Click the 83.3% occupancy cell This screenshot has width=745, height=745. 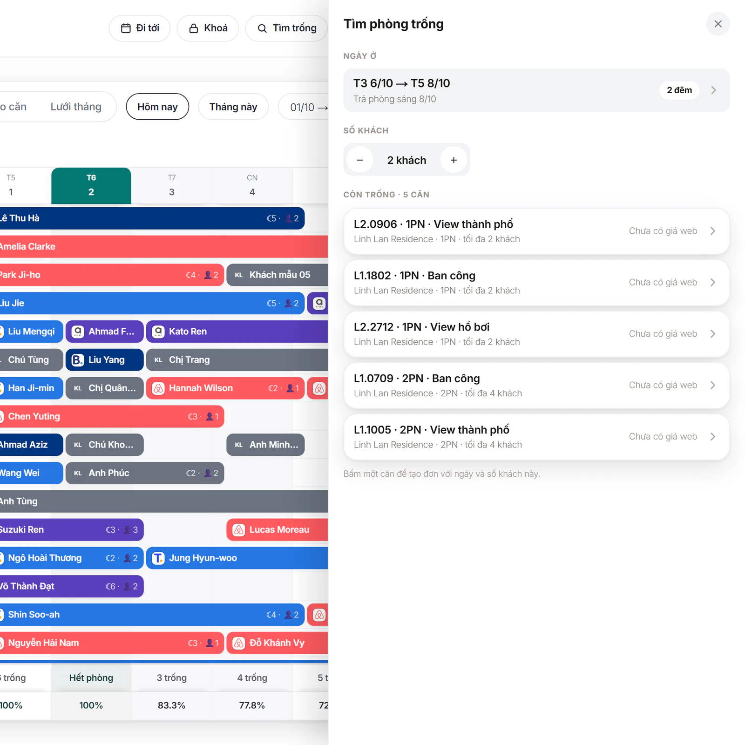click(172, 705)
